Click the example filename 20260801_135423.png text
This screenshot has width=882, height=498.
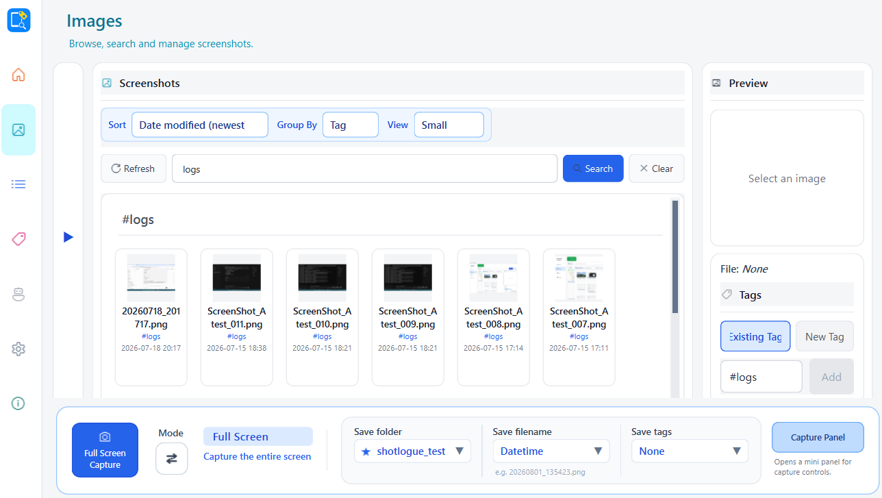[540, 472]
